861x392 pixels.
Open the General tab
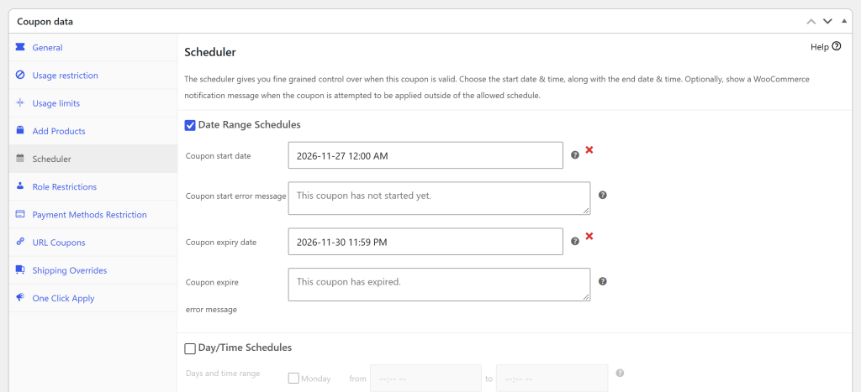point(93,47)
